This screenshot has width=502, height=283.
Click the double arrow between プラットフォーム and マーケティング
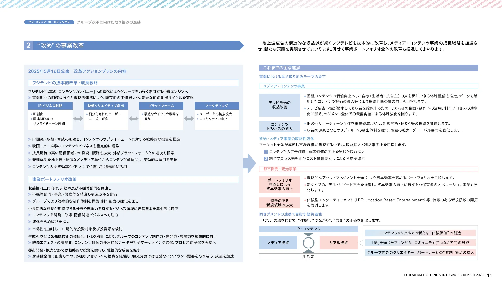[189, 119]
